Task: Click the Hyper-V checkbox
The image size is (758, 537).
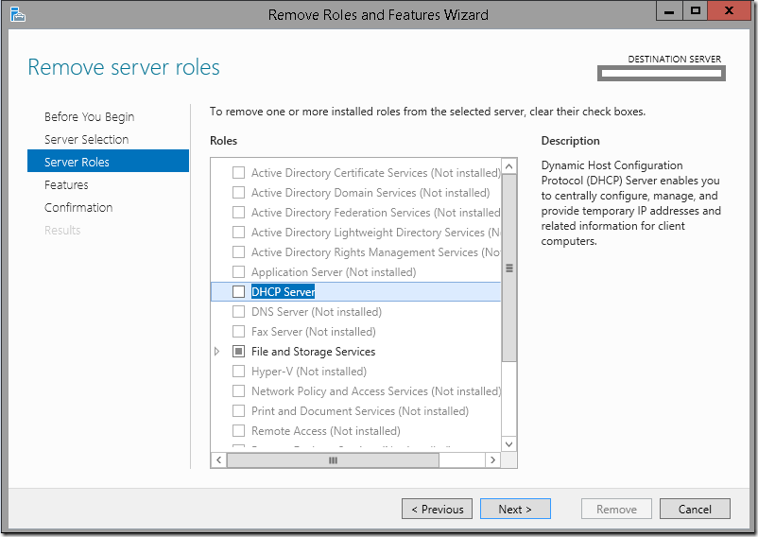Action: [238, 371]
